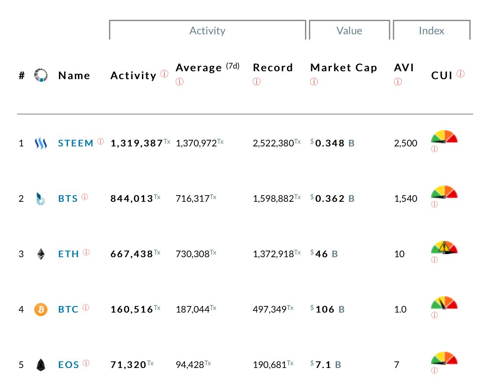Click BTC activity value 160,516

(x=132, y=309)
